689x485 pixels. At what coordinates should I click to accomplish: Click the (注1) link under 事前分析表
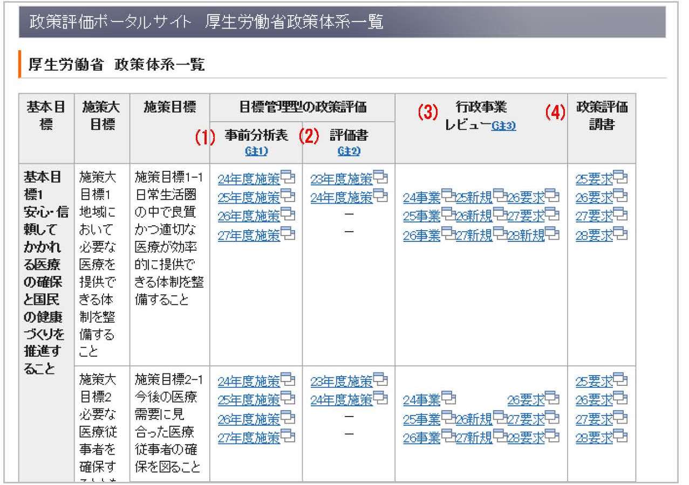coord(256,153)
